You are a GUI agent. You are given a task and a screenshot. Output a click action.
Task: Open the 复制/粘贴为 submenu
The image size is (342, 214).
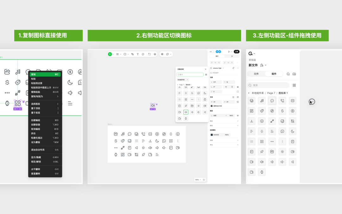click(x=45, y=96)
